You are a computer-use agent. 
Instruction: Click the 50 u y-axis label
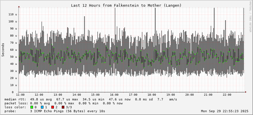(13, 57)
